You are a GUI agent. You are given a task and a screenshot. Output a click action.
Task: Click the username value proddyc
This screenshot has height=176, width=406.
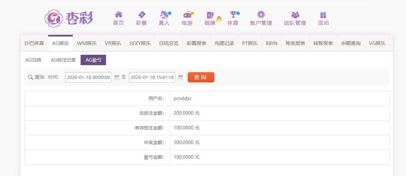(x=183, y=98)
